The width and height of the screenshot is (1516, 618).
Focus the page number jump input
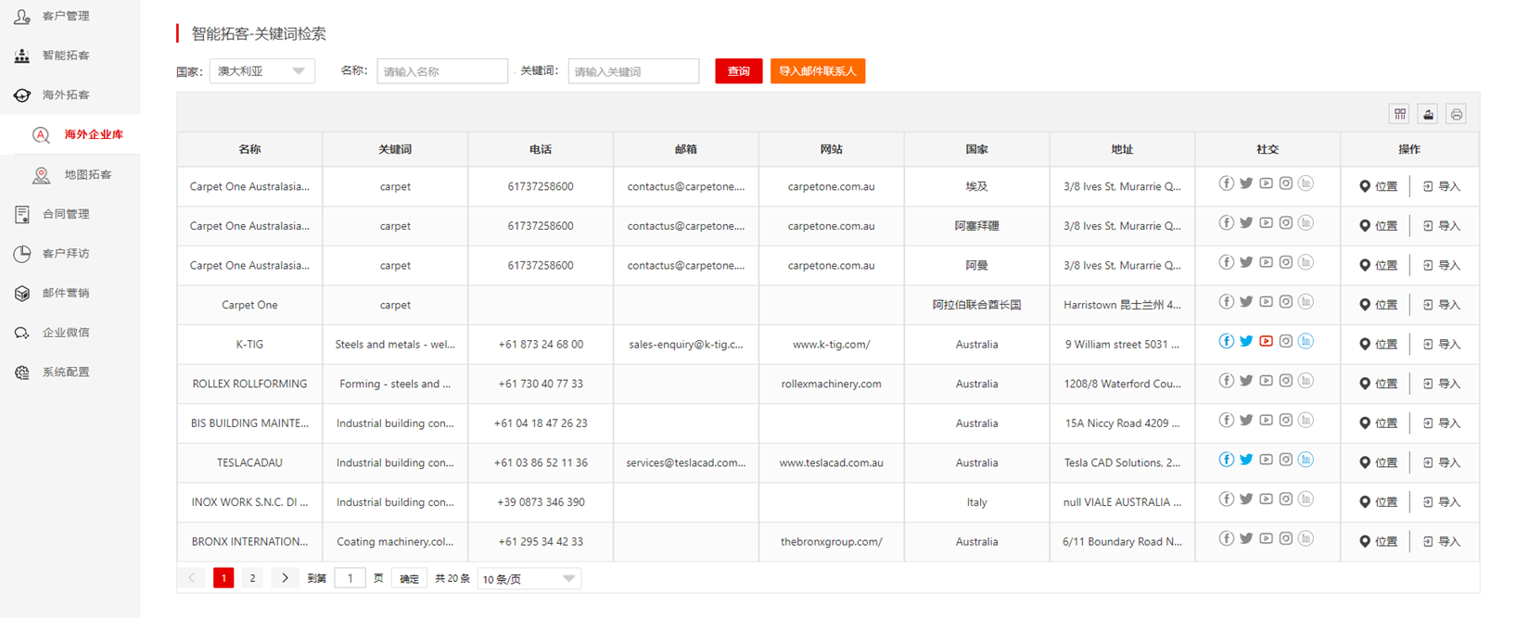pos(350,578)
